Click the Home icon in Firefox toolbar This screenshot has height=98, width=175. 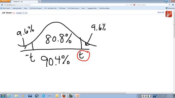173,5
